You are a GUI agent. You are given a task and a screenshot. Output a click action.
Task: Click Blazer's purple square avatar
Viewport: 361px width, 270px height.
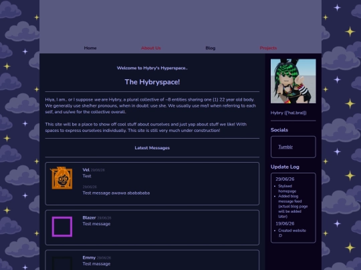coord(62,227)
